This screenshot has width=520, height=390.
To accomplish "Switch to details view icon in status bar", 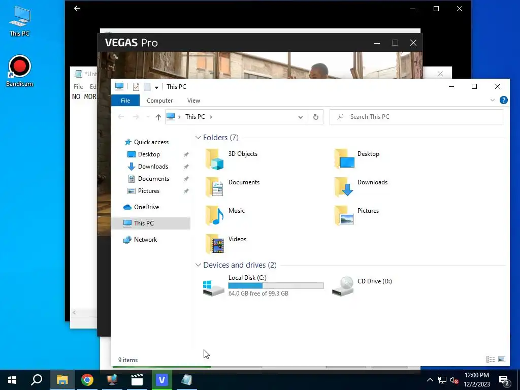I will pos(490,360).
